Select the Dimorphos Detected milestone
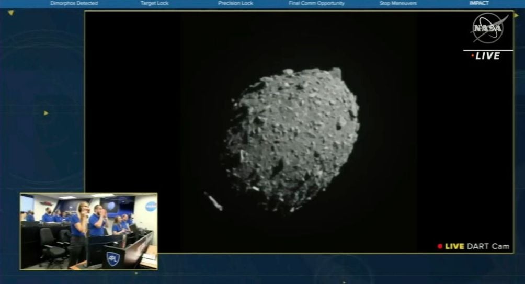Image resolution: width=525 pixels, height=284 pixels. (74, 3)
